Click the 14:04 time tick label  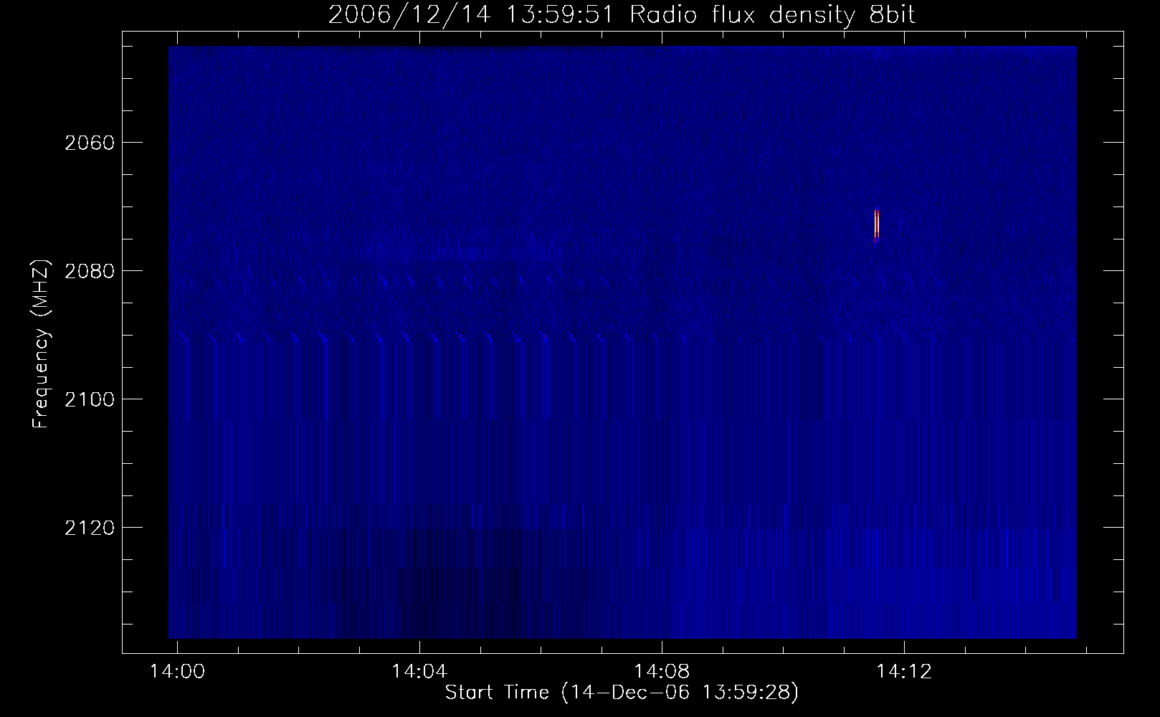(x=419, y=671)
